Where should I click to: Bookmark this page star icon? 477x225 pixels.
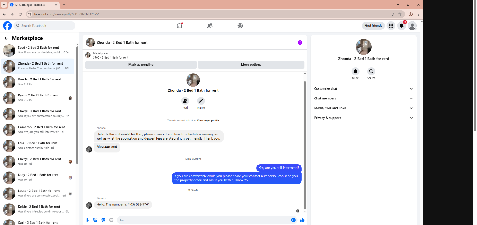[400, 14]
